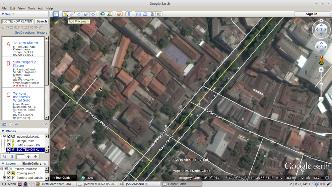332x187 pixels.
Task: Click the 2006 historical imagery year button
Action: (x=90, y=178)
